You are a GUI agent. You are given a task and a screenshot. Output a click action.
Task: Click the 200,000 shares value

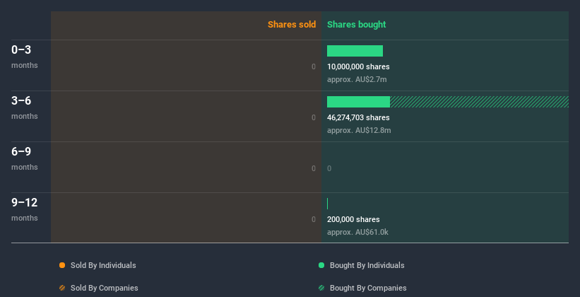click(353, 220)
